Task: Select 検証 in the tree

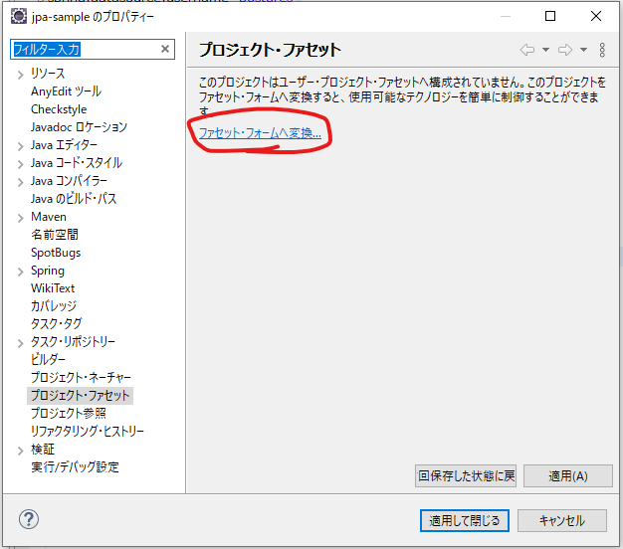Action: coord(43,450)
